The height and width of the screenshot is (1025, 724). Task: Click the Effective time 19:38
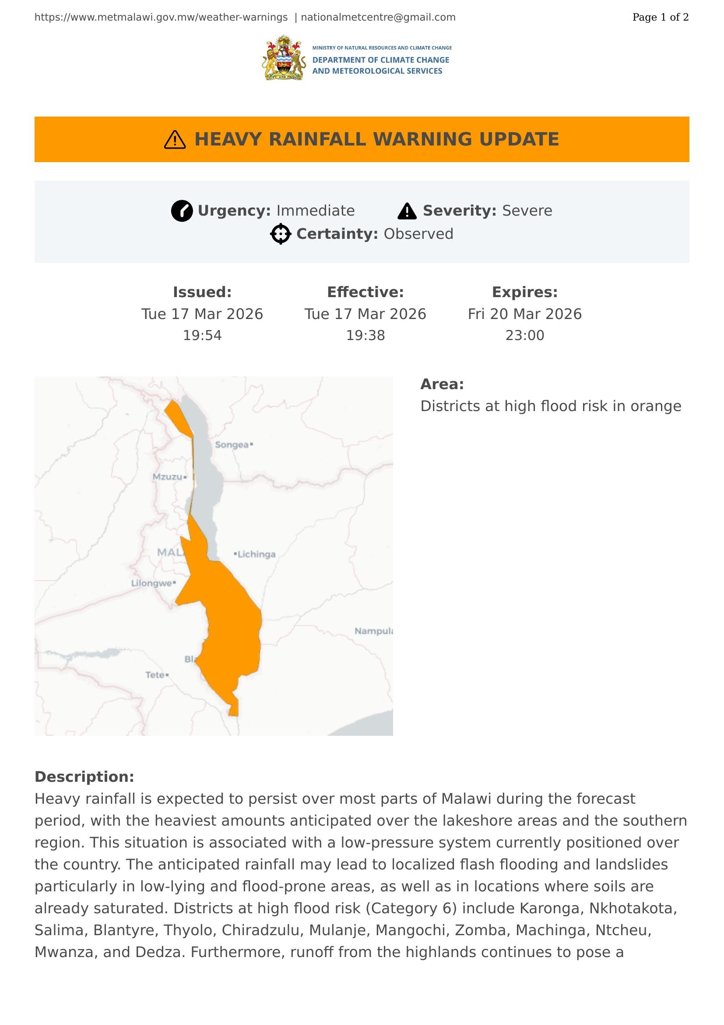(x=366, y=335)
